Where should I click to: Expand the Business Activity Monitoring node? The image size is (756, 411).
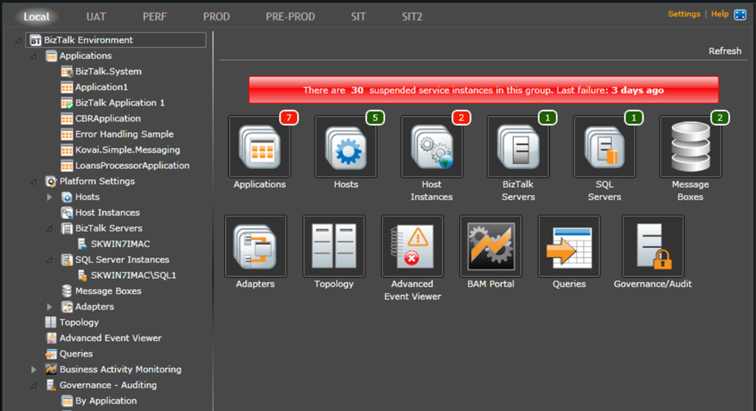coord(33,370)
